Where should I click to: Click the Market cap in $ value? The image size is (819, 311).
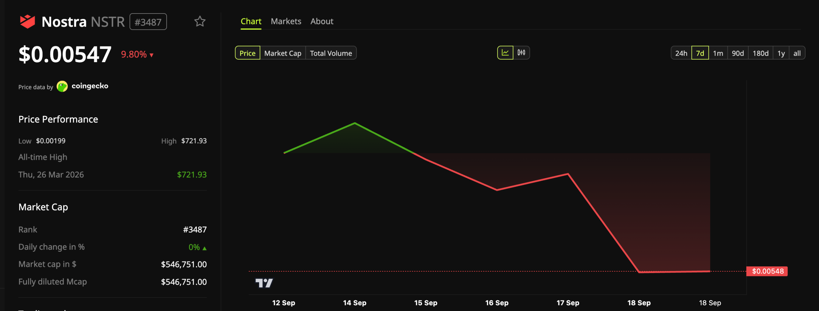184,265
